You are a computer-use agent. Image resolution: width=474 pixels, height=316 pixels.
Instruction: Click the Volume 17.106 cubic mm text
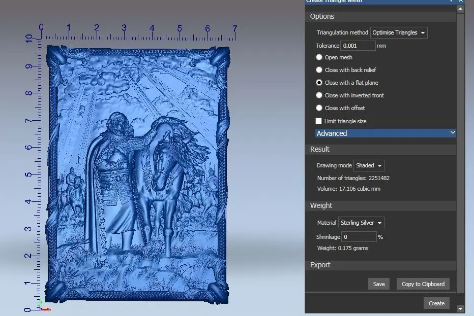tap(349, 189)
